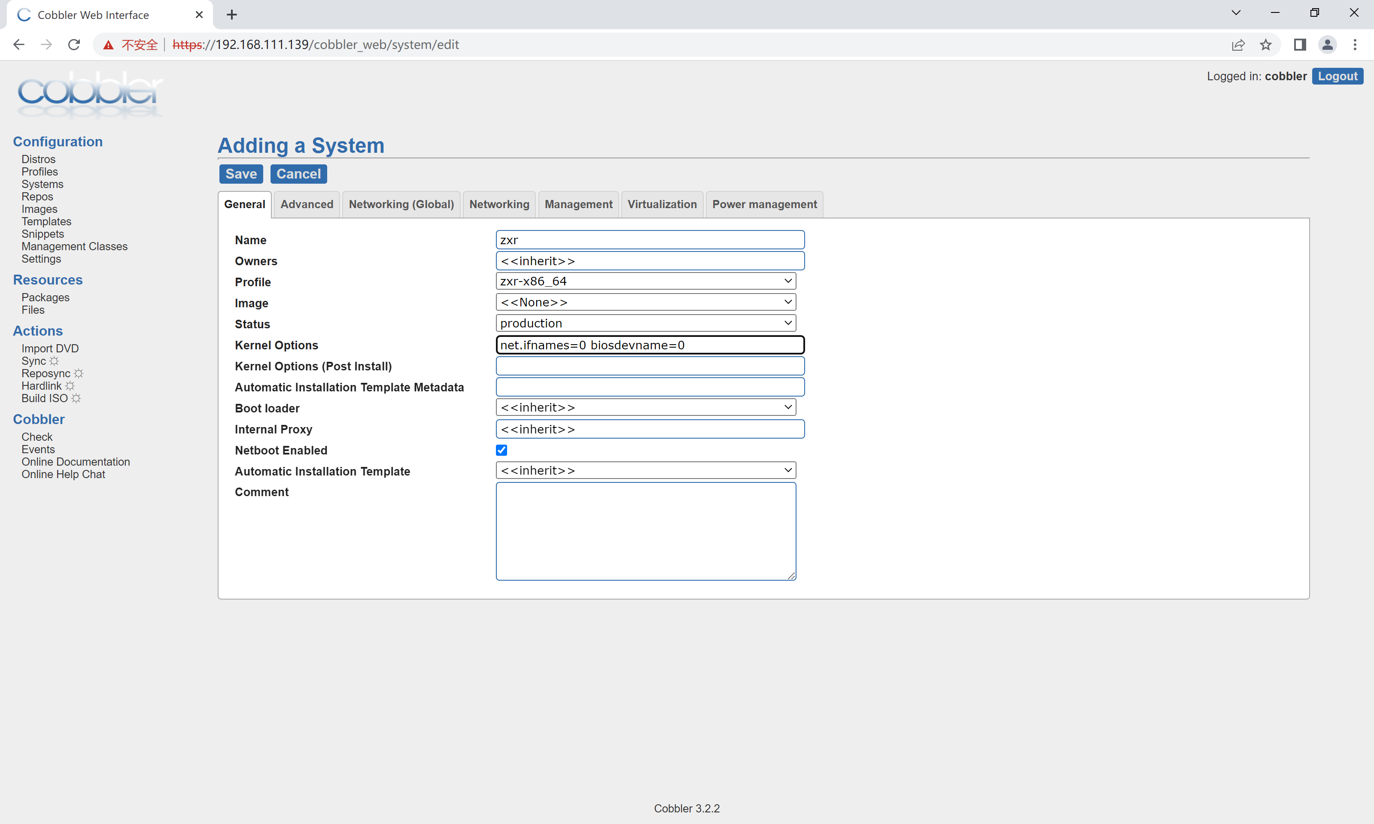Click the browser back arrow
This screenshot has height=824, width=1374.
(19, 45)
